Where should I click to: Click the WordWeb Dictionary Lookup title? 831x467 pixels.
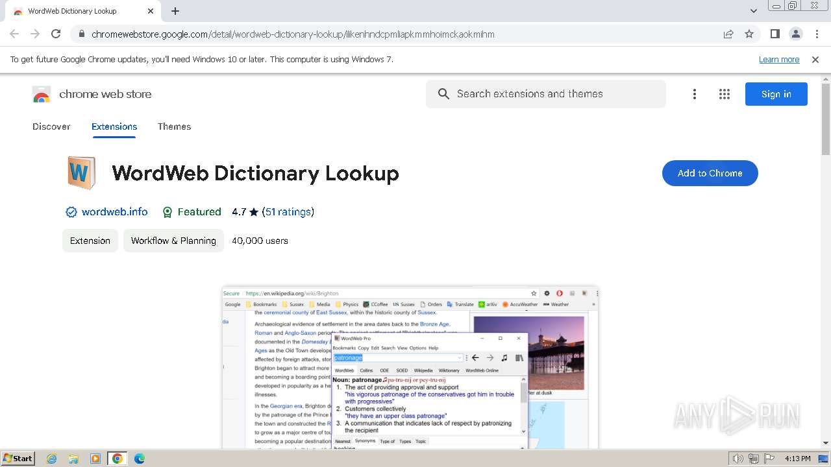pos(255,173)
